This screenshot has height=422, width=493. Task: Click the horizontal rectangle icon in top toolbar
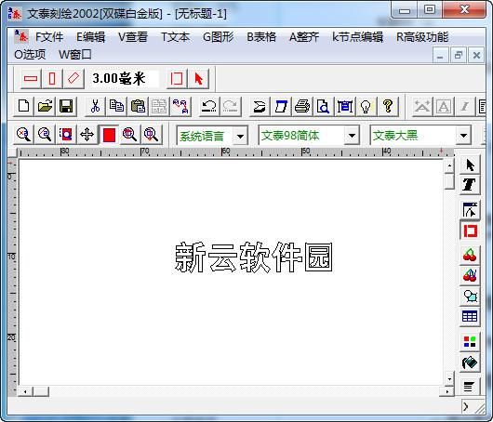31,79
